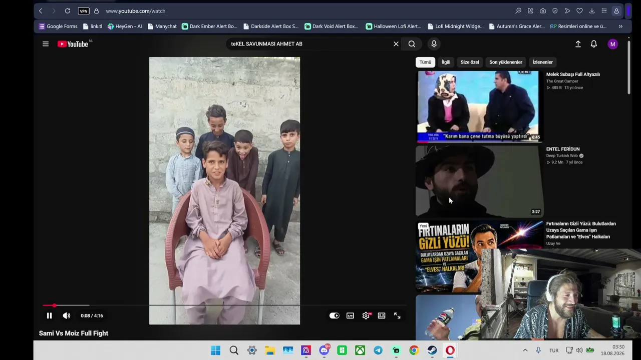Pause the playing video
The height and width of the screenshot is (360, 641).
click(x=49, y=315)
